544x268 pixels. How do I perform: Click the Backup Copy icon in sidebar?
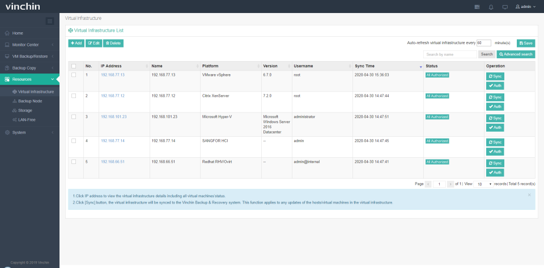(7, 68)
